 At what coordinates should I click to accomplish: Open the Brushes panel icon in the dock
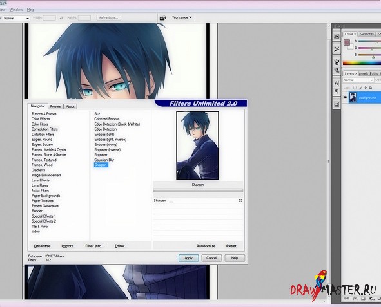pyautogui.click(x=337, y=62)
